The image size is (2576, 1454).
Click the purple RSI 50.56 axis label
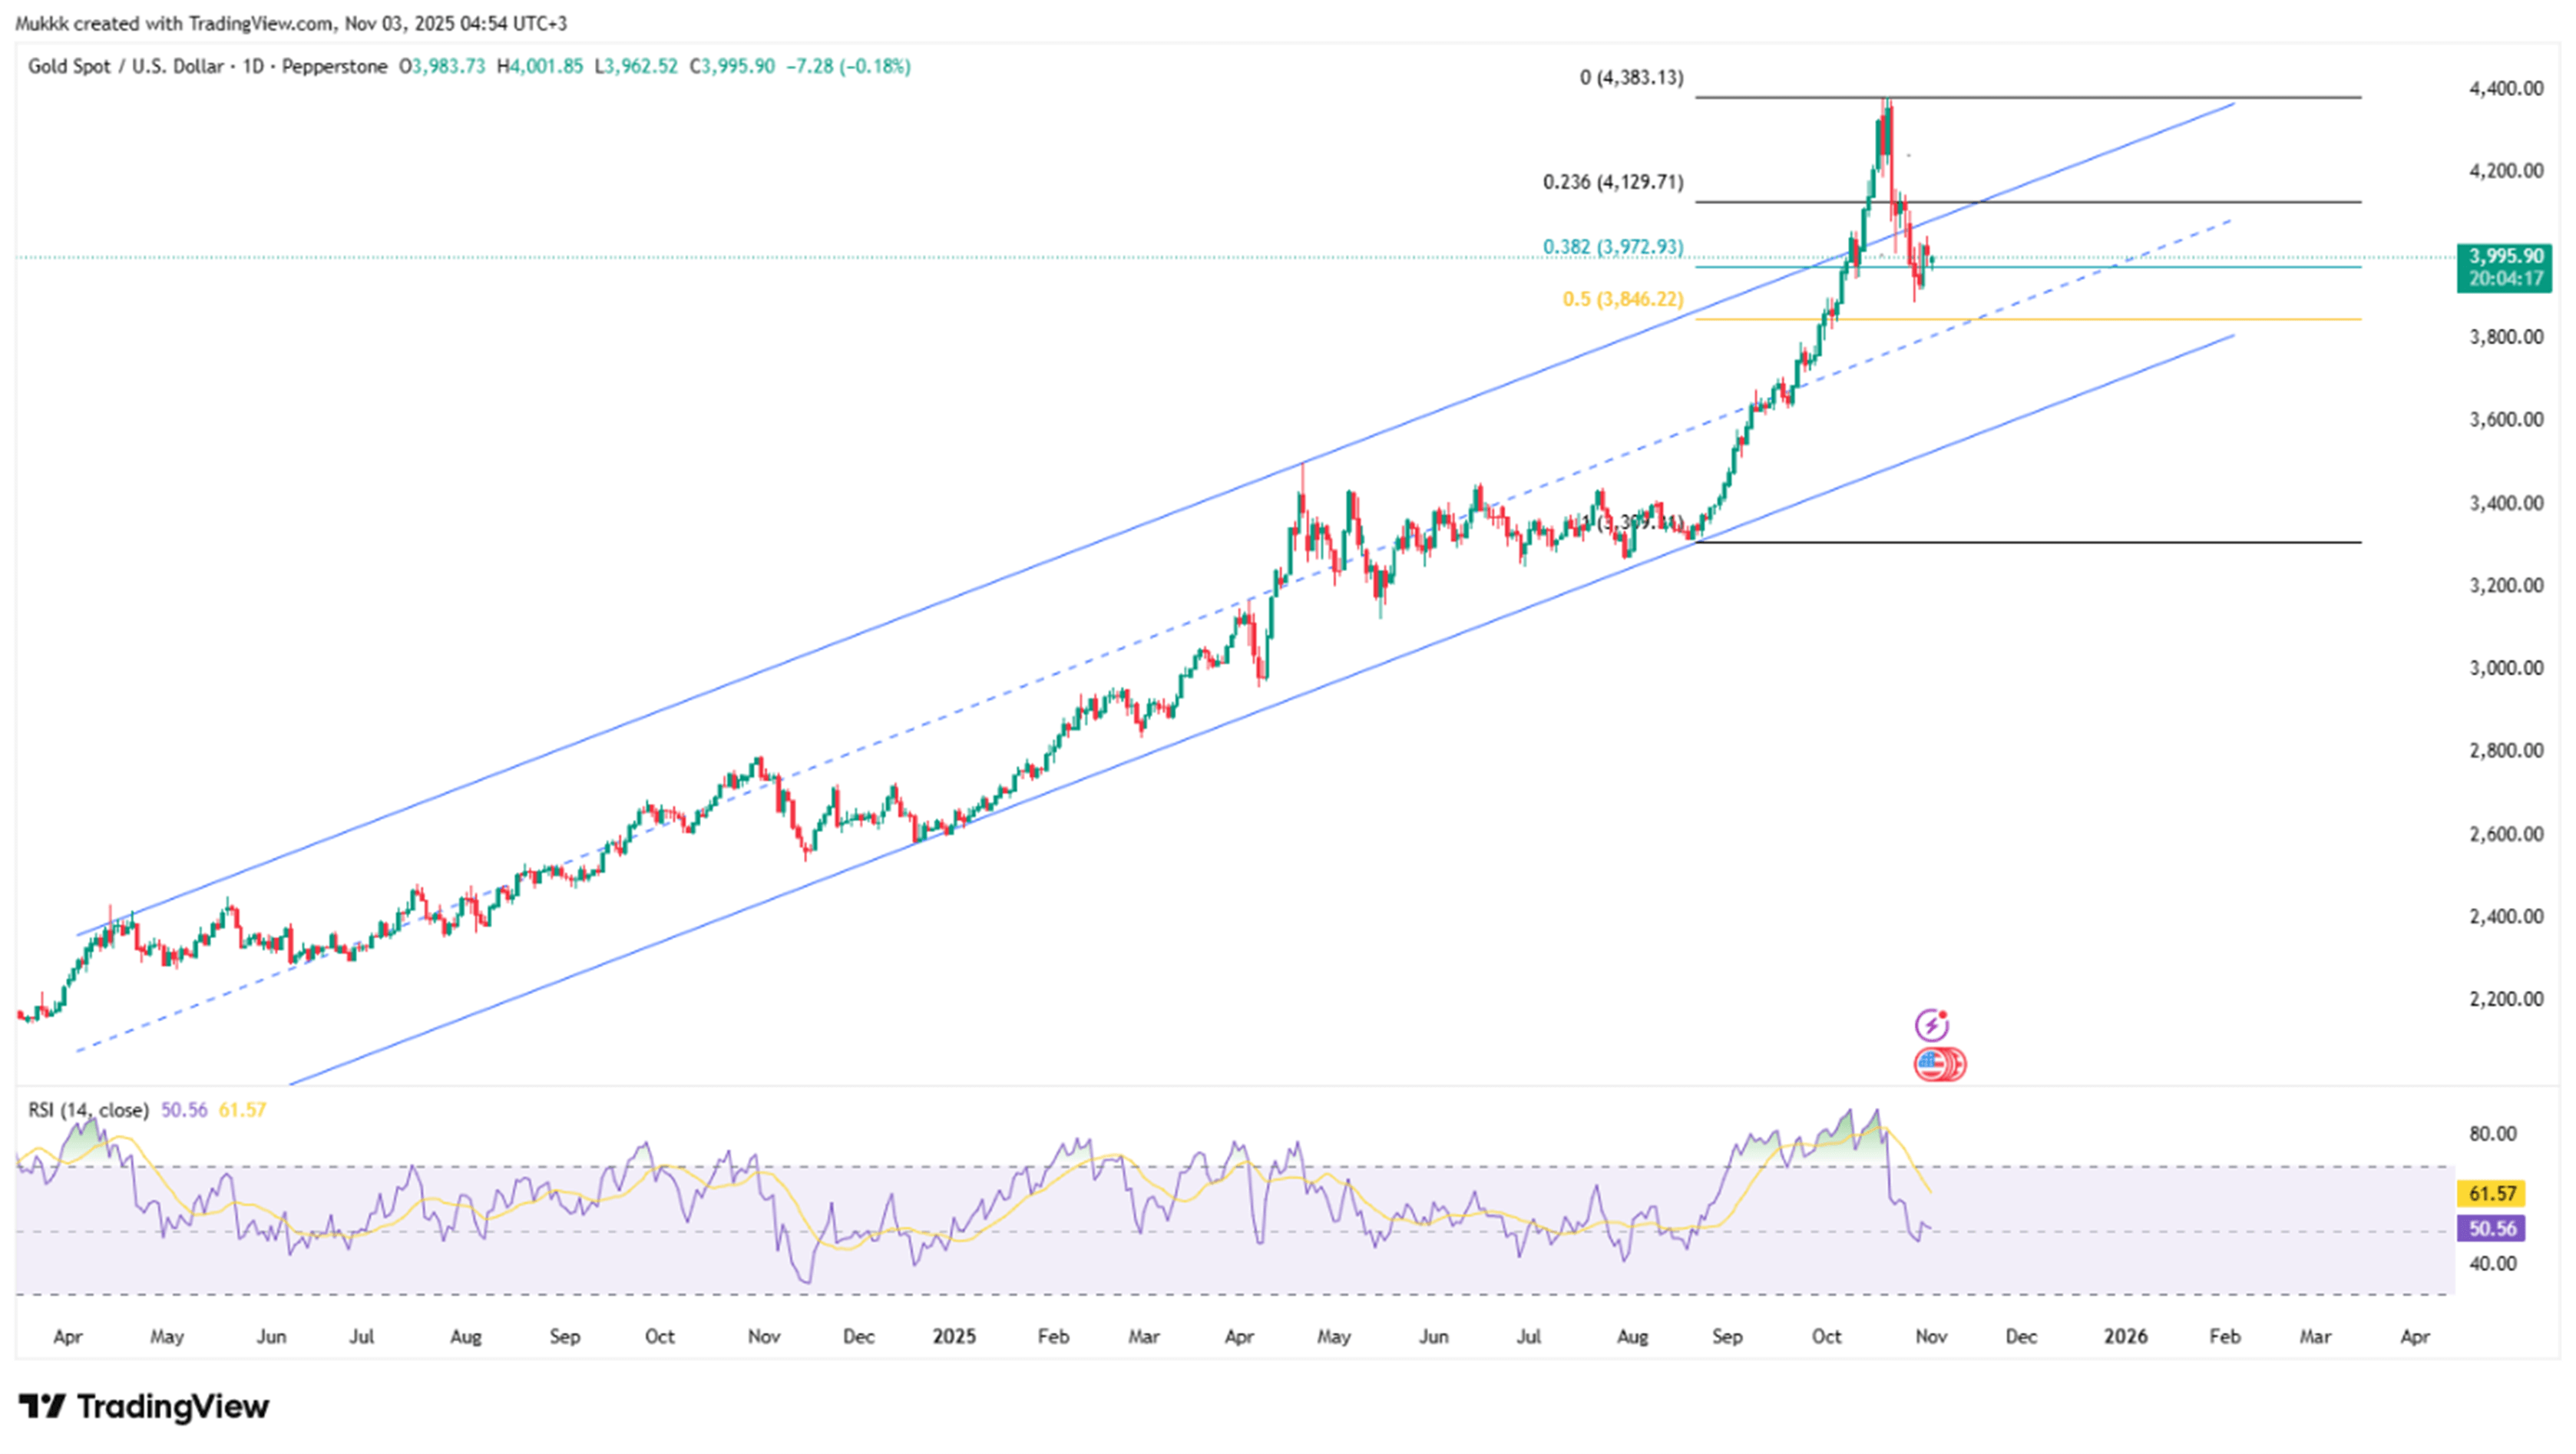2491,1228
